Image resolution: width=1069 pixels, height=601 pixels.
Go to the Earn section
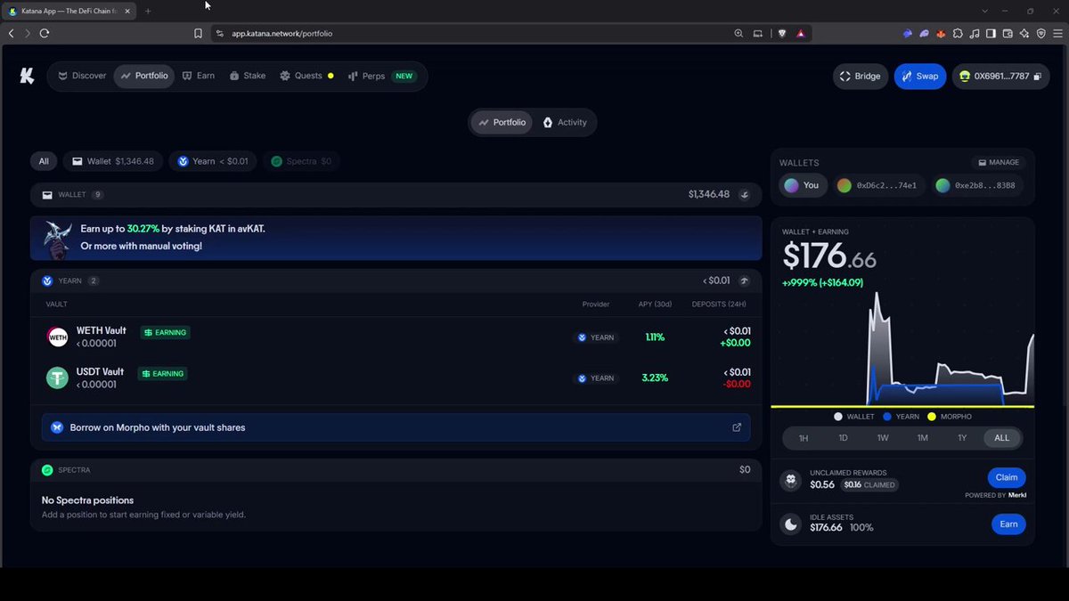tap(199, 76)
